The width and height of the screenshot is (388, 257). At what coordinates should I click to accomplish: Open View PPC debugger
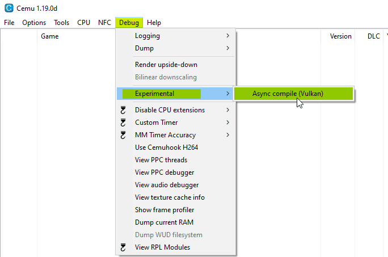tap(164, 172)
